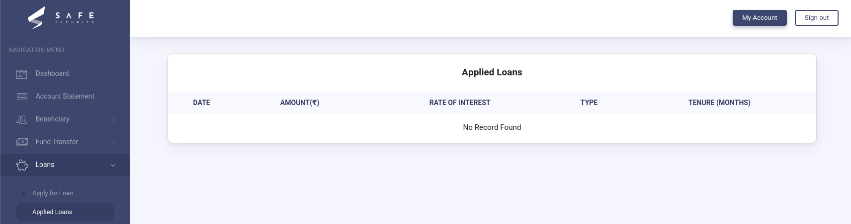Screen dimensions: 851x224
Task: Expand the Fund Transfer submenu chevron
Action: click(x=113, y=142)
